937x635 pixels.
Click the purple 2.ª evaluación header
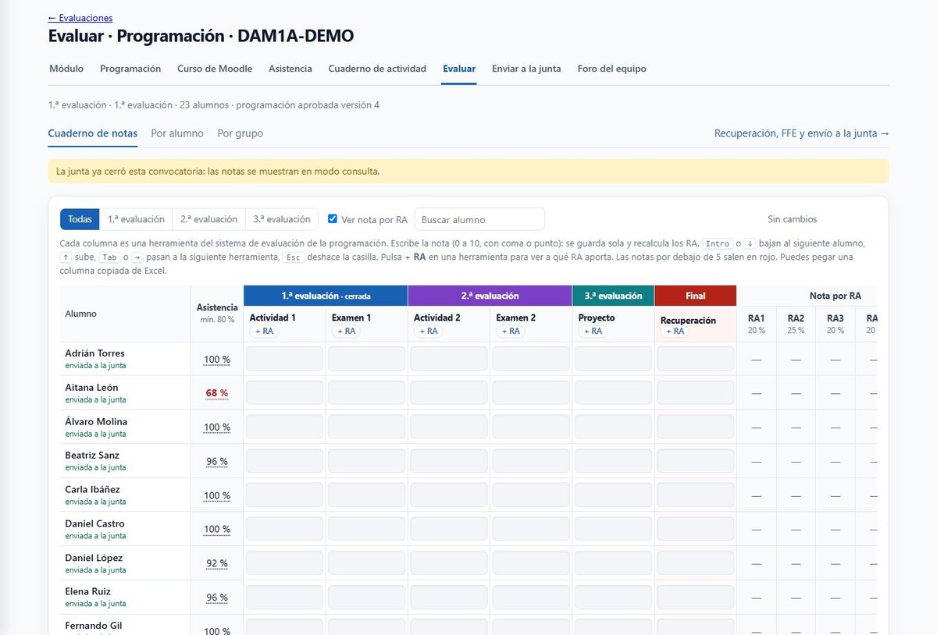click(490, 296)
